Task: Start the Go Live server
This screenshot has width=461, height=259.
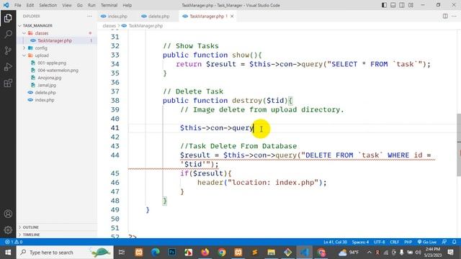Action: (427, 242)
